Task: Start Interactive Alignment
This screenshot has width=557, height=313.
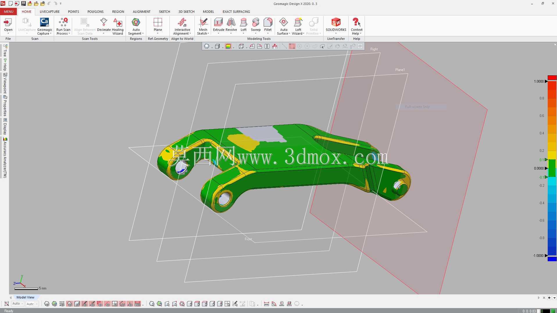Action: coord(182,26)
